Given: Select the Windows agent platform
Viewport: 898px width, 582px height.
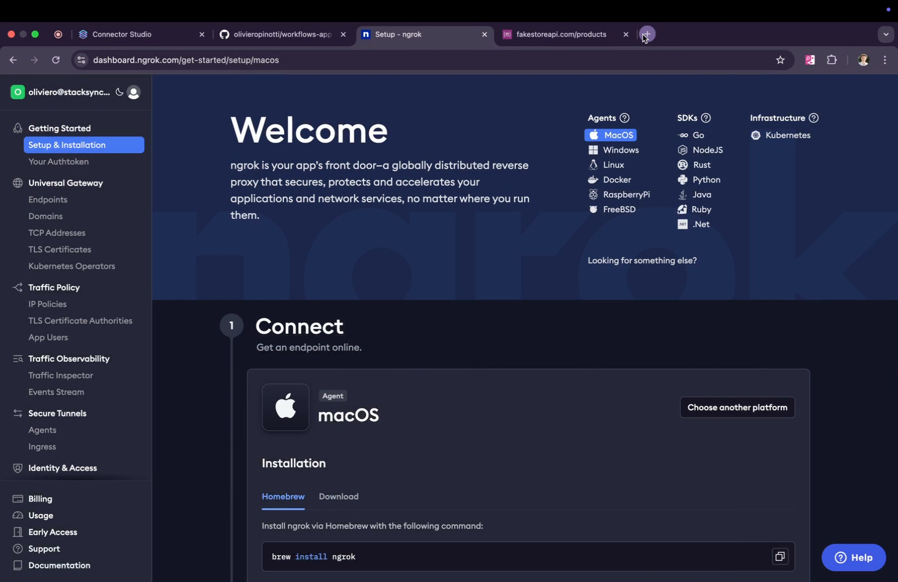Looking at the screenshot, I should coord(620,150).
